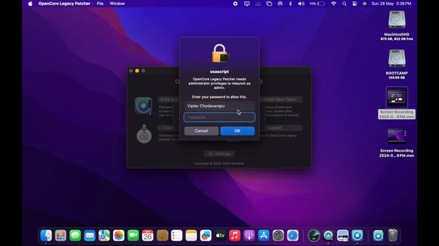Click the Build and Install OpenCore disk icon
This screenshot has width=439, height=246.
click(x=143, y=106)
